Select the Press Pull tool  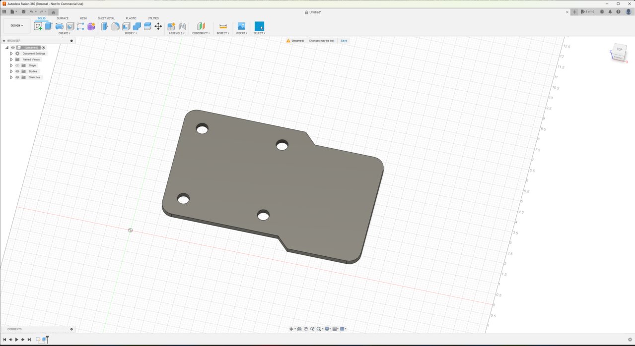tap(104, 26)
